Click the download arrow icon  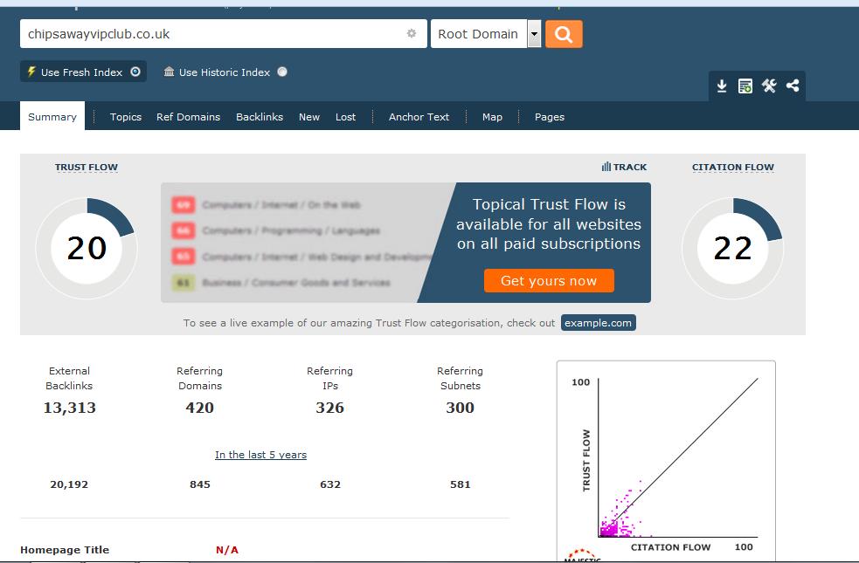coord(722,86)
